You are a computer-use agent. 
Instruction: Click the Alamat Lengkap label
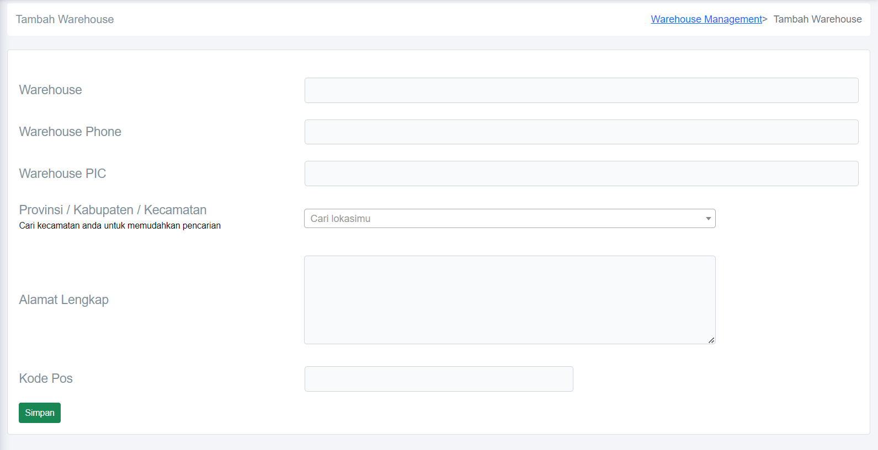63,300
